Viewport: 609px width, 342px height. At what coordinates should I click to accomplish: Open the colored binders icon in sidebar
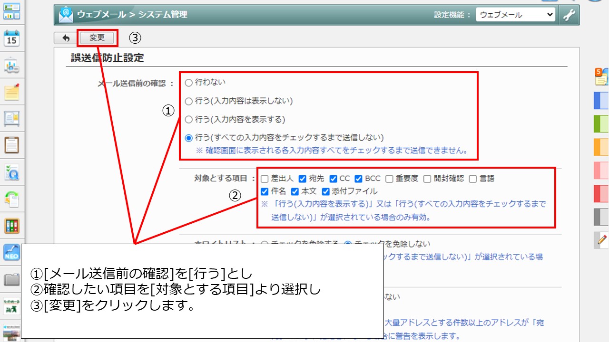point(12,226)
